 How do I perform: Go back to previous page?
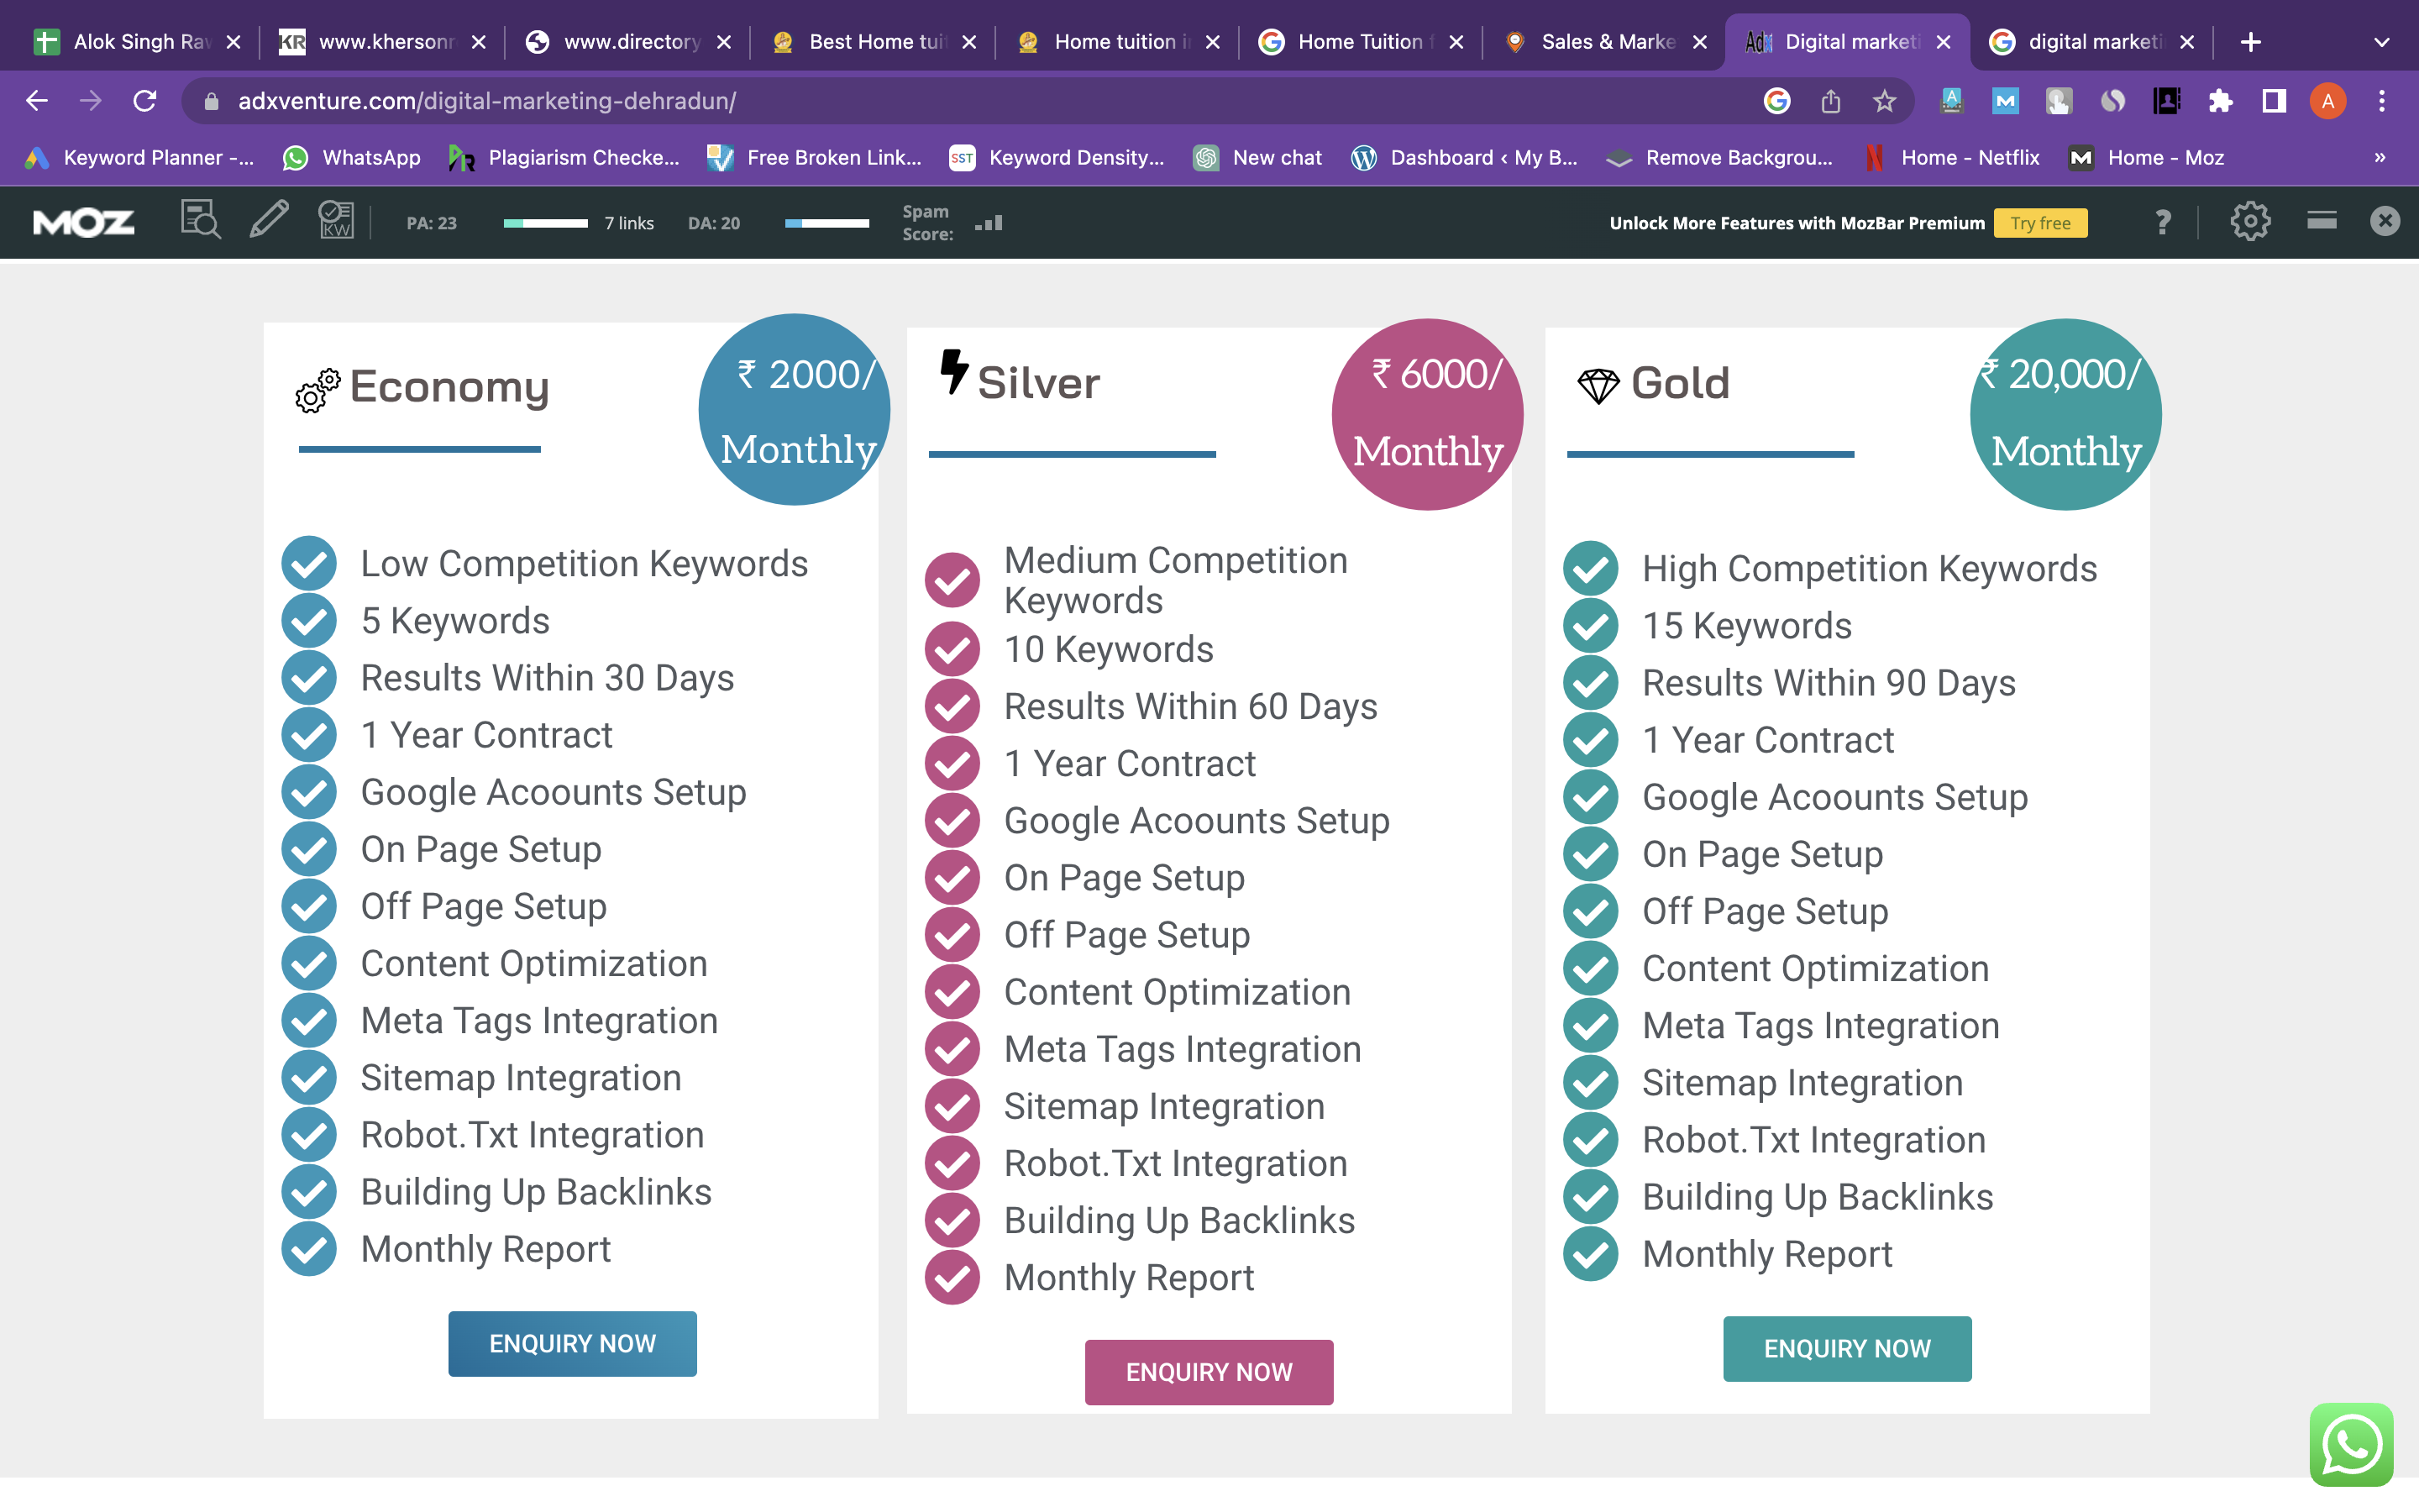37,101
